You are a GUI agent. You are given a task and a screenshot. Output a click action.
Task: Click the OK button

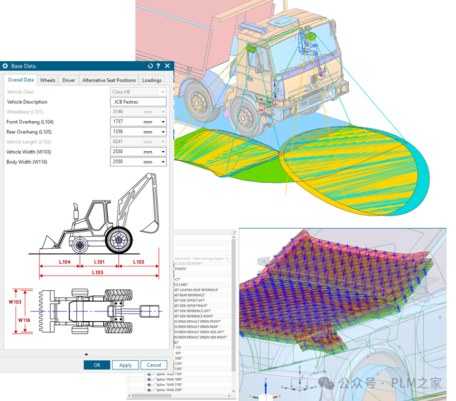pyautogui.click(x=97, y=365)
